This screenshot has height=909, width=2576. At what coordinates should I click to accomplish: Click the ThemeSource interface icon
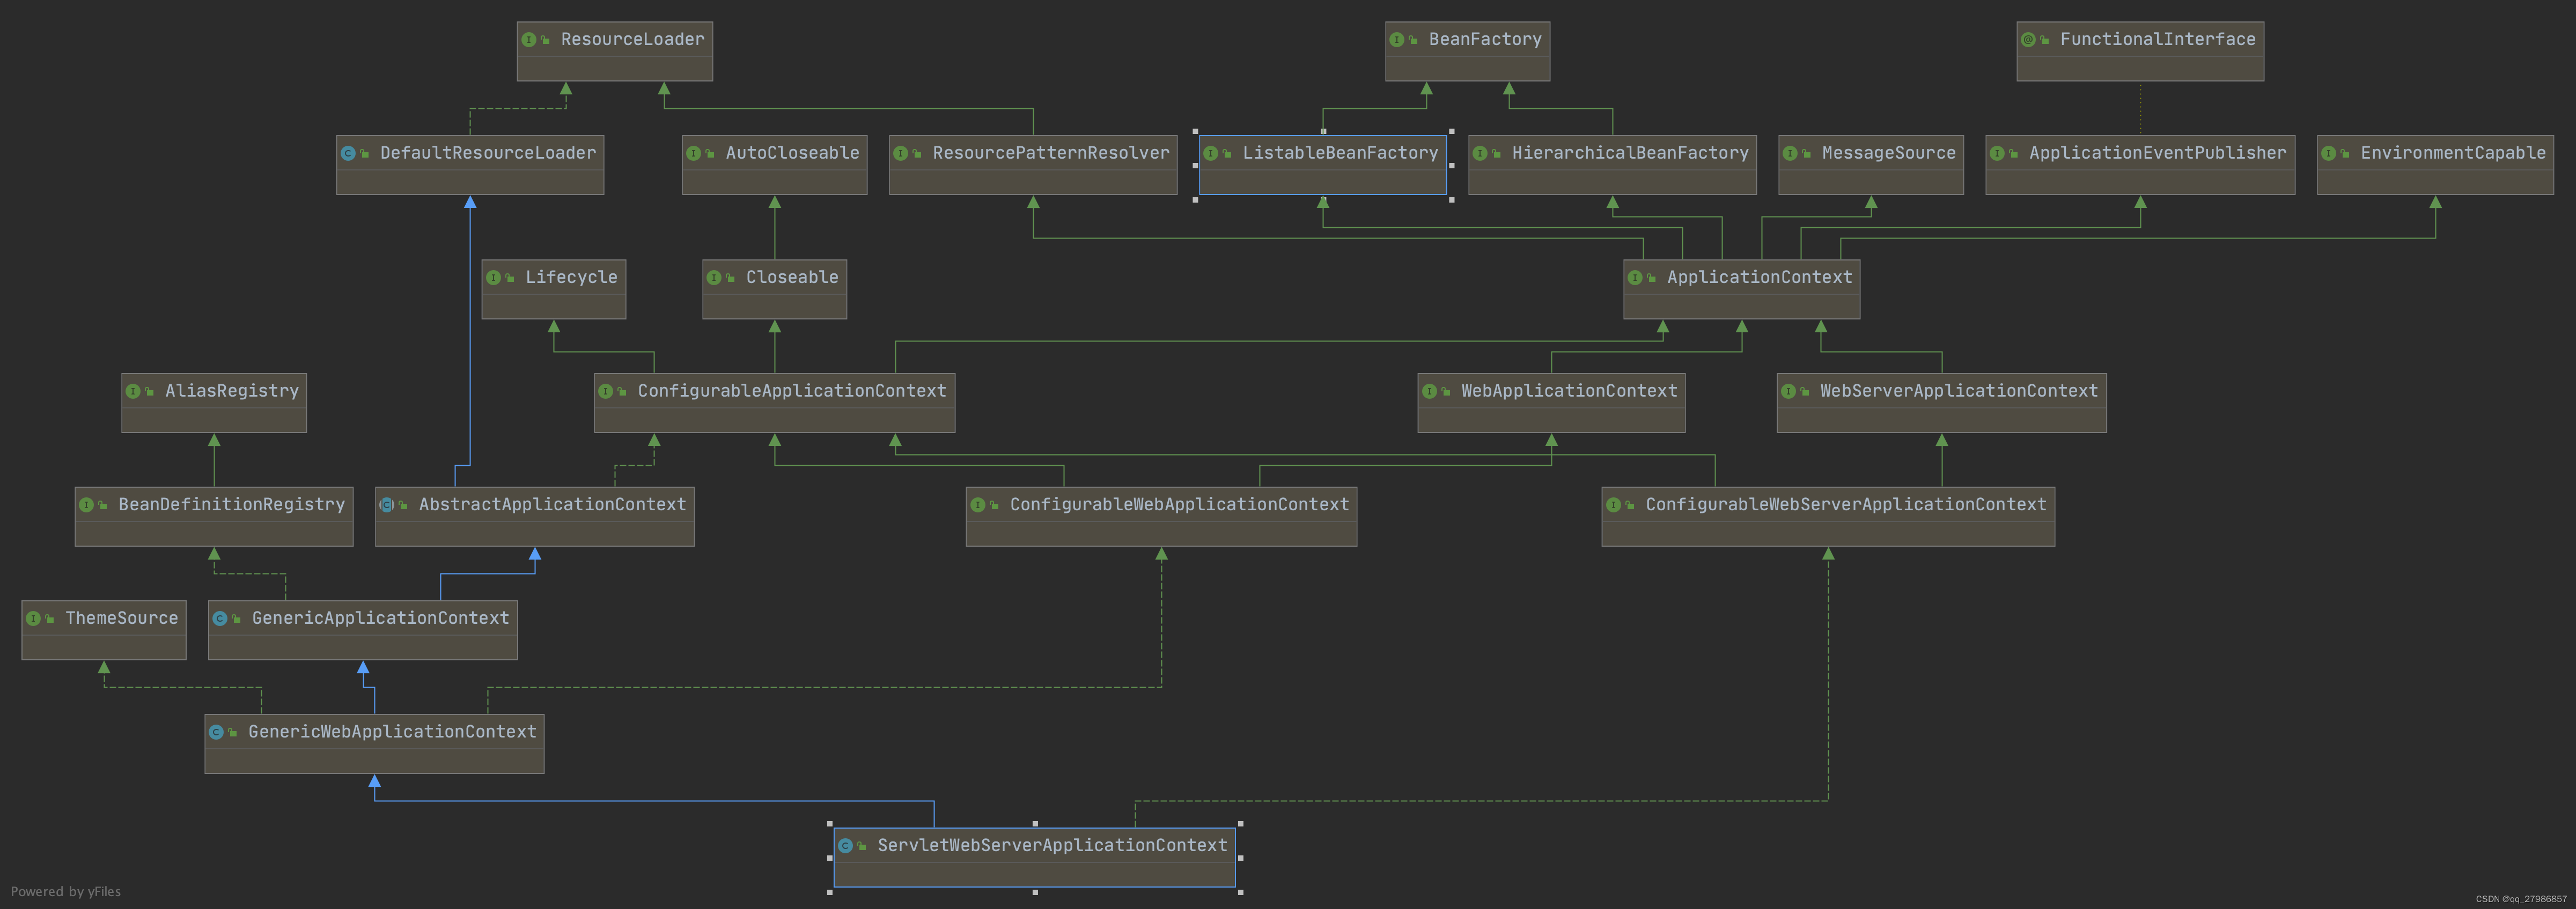(x=33, y=620)
